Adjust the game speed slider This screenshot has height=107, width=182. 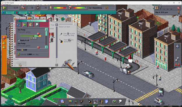(x=167, y=7)
